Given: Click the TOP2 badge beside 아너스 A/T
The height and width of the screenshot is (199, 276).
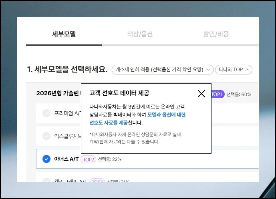Looking at the screenshot, I should click(88, 159).
